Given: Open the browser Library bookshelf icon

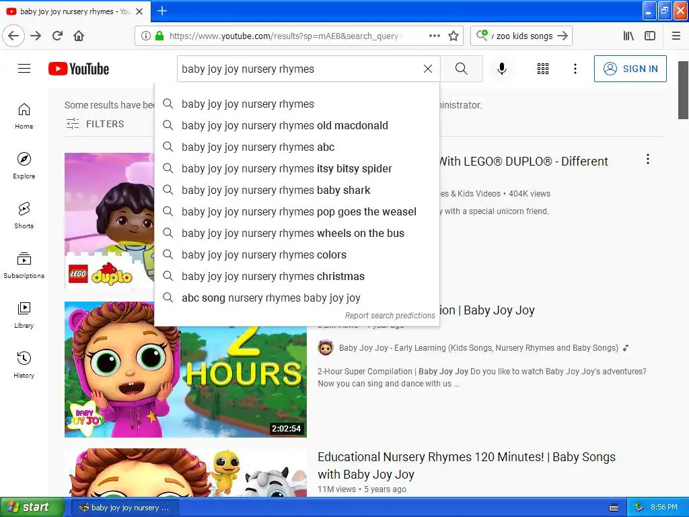Looking at the screenshot, I should click(629, 36).
